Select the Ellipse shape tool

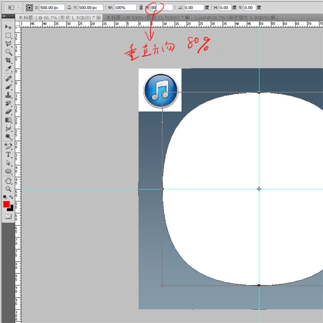[x=8, y=172]
